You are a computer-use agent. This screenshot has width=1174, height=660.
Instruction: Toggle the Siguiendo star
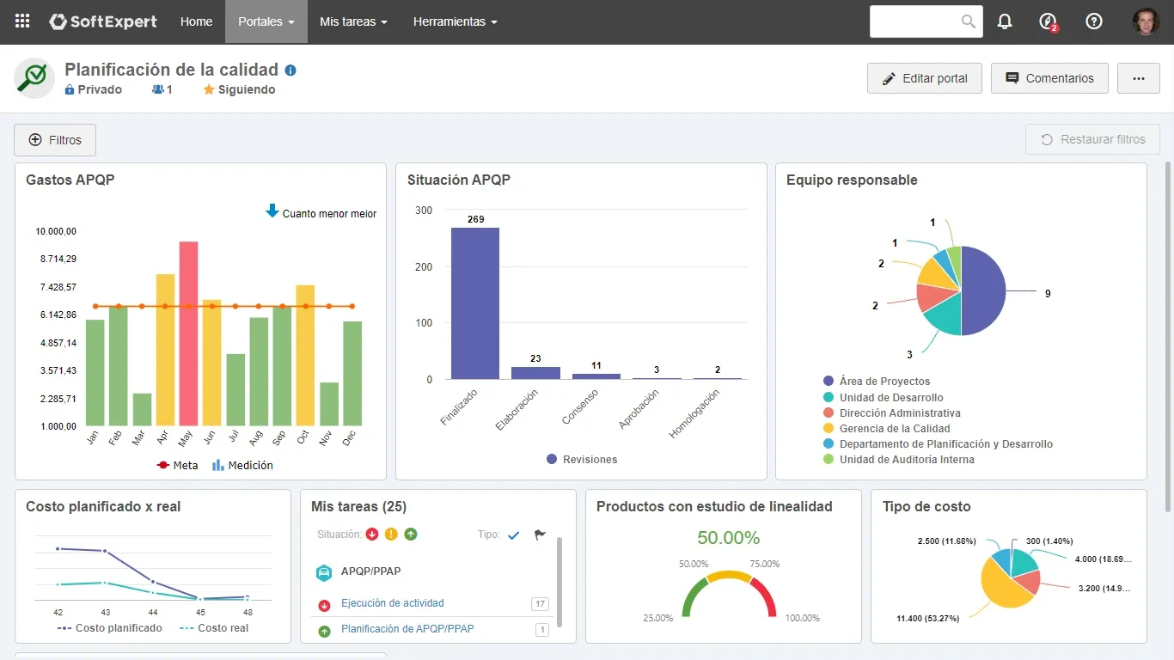pos(209,89)
